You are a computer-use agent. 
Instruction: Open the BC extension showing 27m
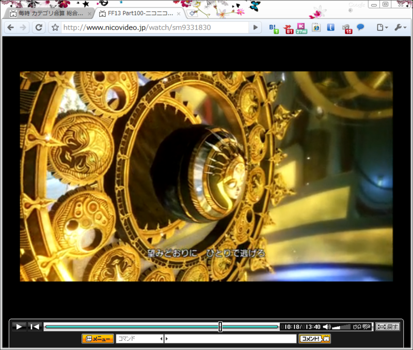pos(301,28)
